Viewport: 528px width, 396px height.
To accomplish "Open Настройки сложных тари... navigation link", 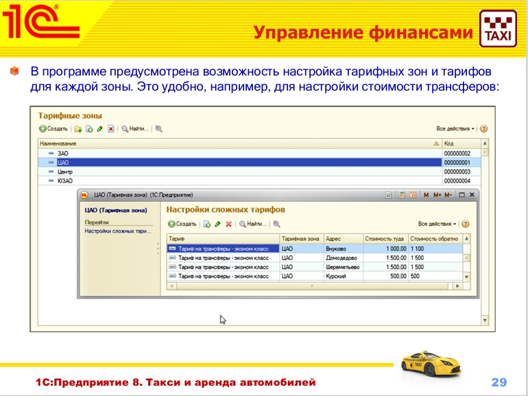I will [117, 232].
